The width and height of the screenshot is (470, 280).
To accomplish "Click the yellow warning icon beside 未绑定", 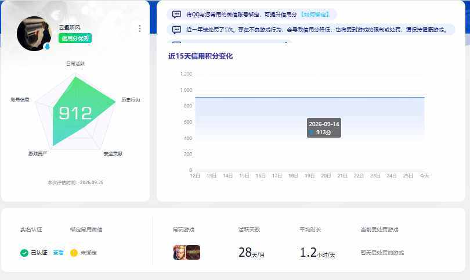I will (74, 253).
